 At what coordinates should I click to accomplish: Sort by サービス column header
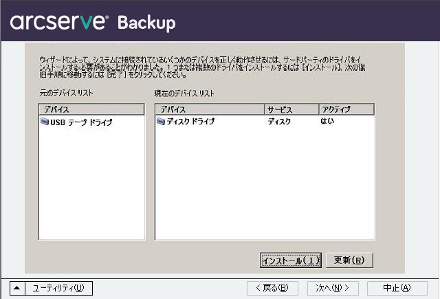point(291,109)
